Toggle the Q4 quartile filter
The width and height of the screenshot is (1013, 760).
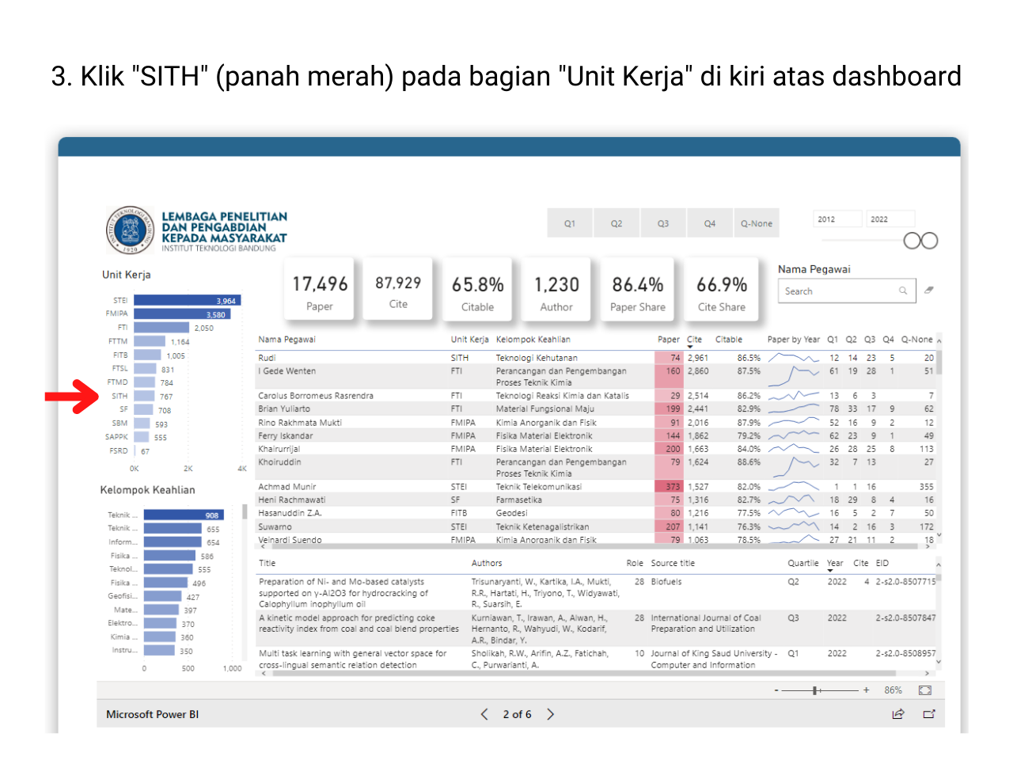(710, 222)
